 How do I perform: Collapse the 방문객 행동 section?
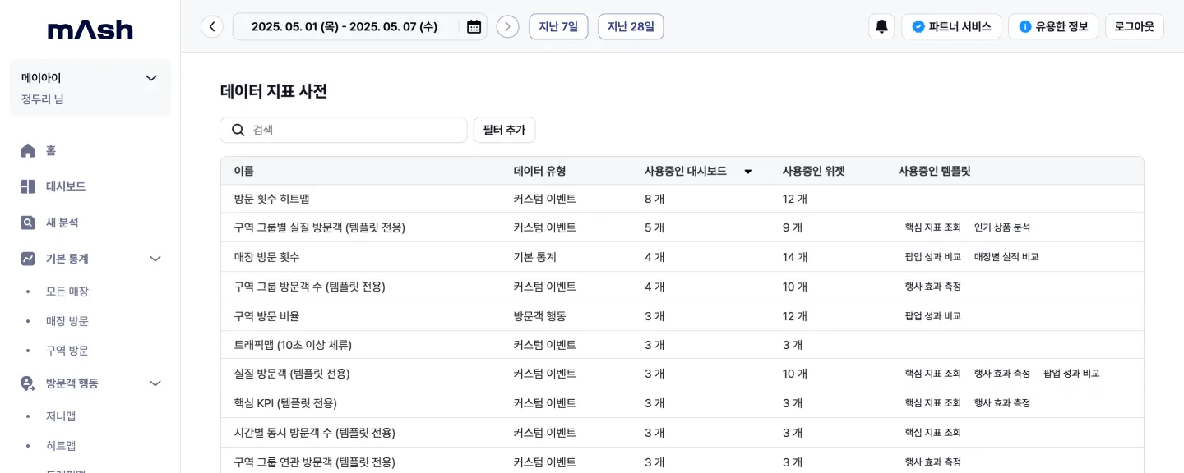(x=155, y=383)
